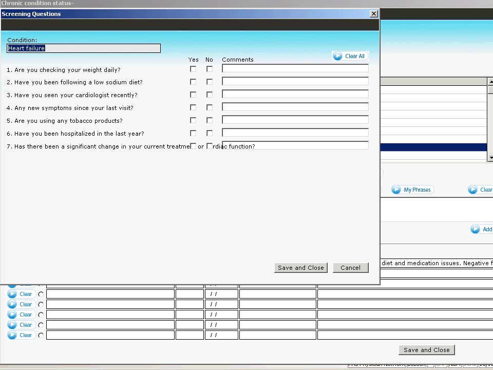
Task: Click scrollbar down arrow in background list
Action: pyautogui.click(x=490, y=157)
